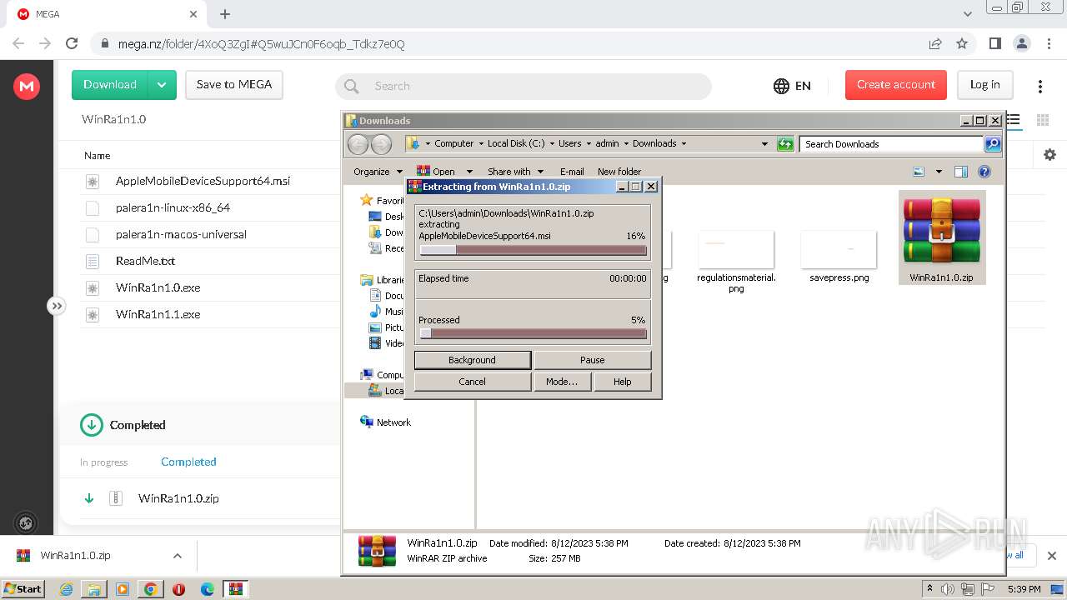The image size is (1067, 600).
Task: Bookmark this page with the star icon
Action: 962,43
